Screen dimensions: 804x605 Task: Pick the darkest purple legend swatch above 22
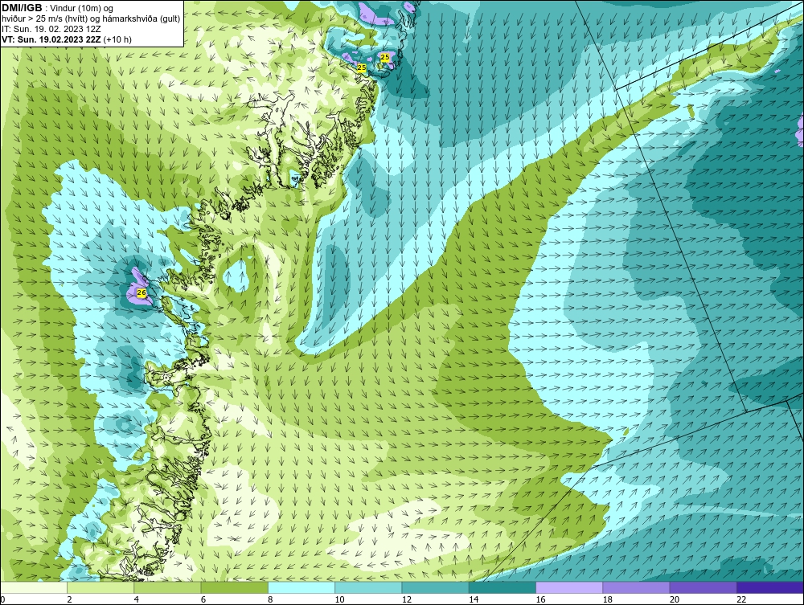pos(770,587)
